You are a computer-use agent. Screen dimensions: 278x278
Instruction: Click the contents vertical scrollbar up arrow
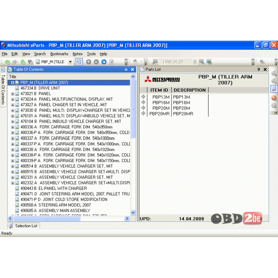pos(133,77)
